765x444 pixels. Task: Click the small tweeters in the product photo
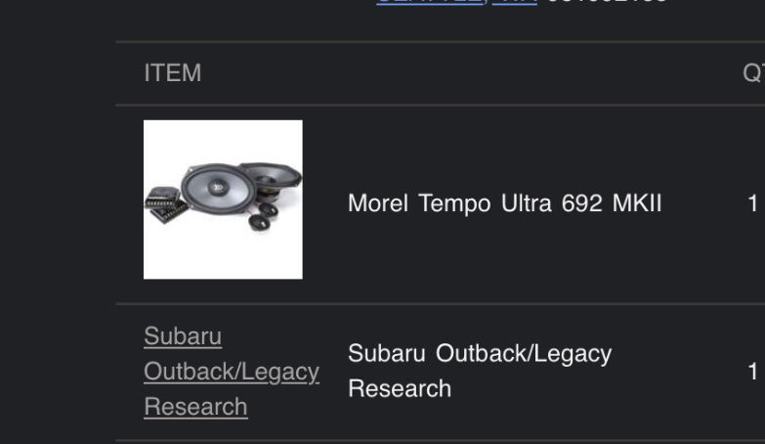click(x=264, y=216)
